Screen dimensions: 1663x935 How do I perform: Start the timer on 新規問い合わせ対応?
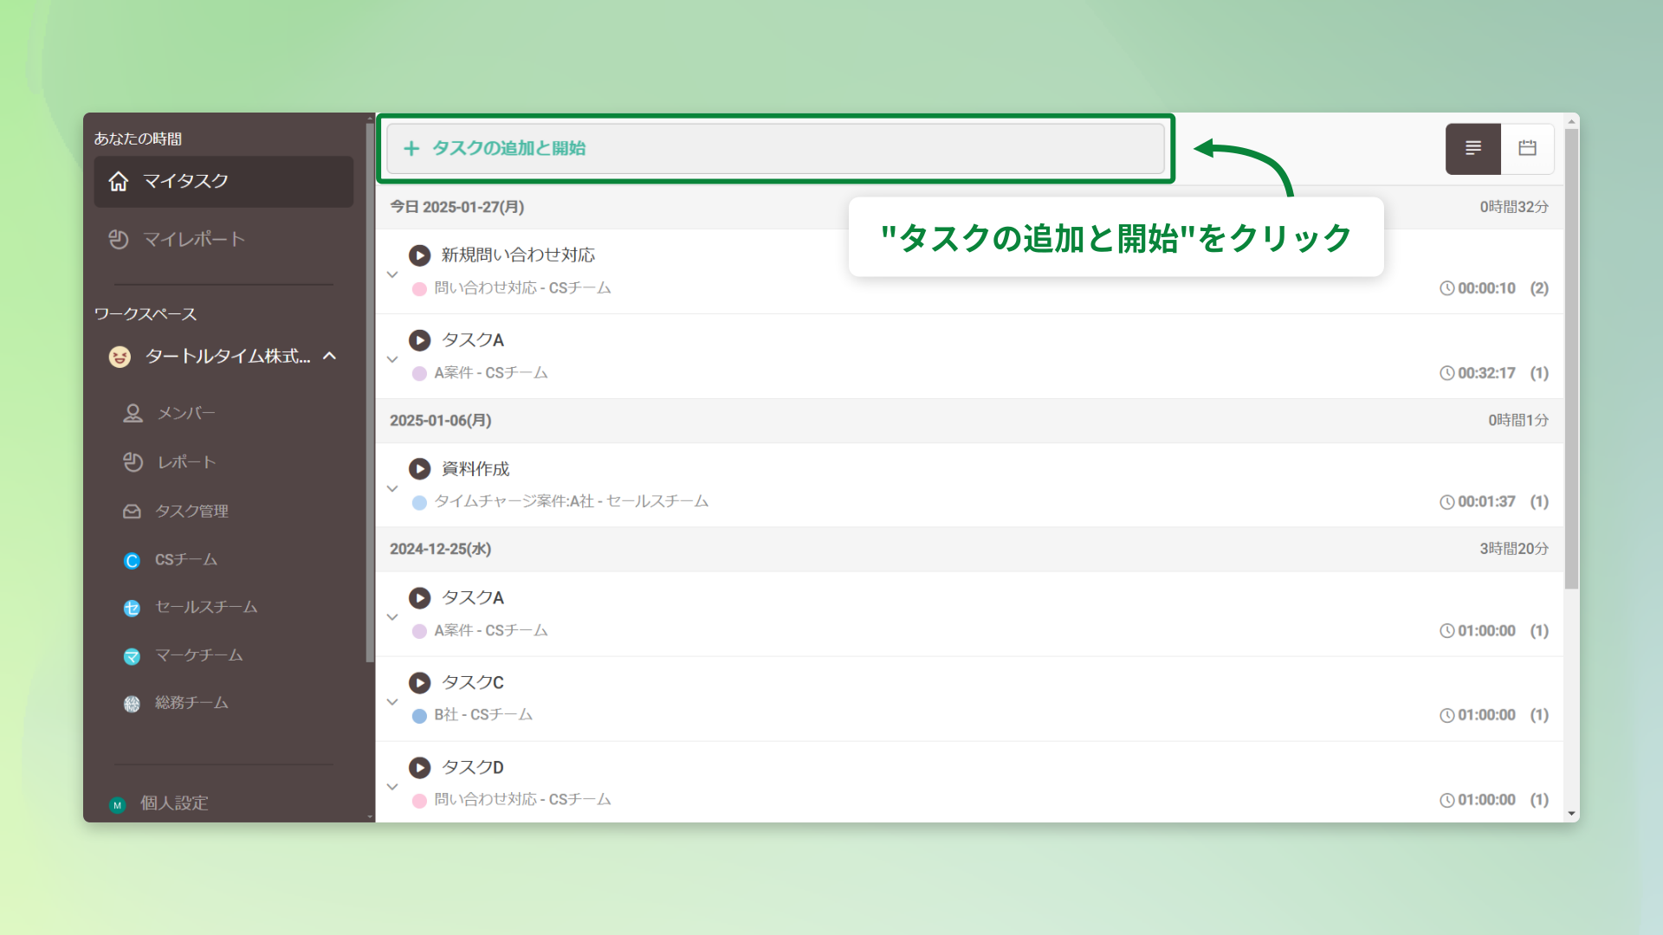420,255
